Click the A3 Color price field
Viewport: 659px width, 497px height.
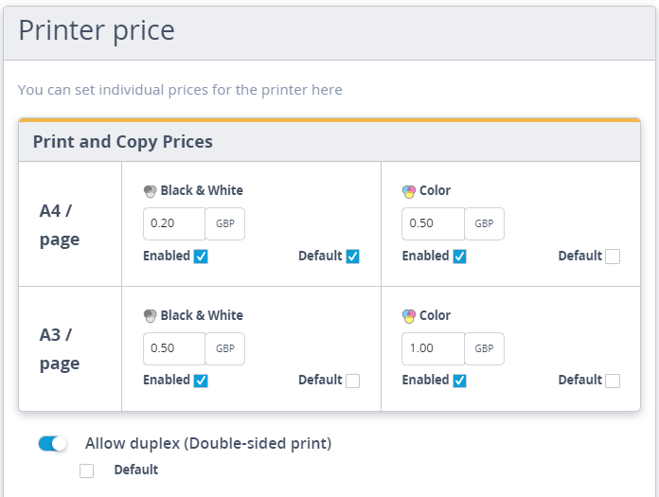434,348
